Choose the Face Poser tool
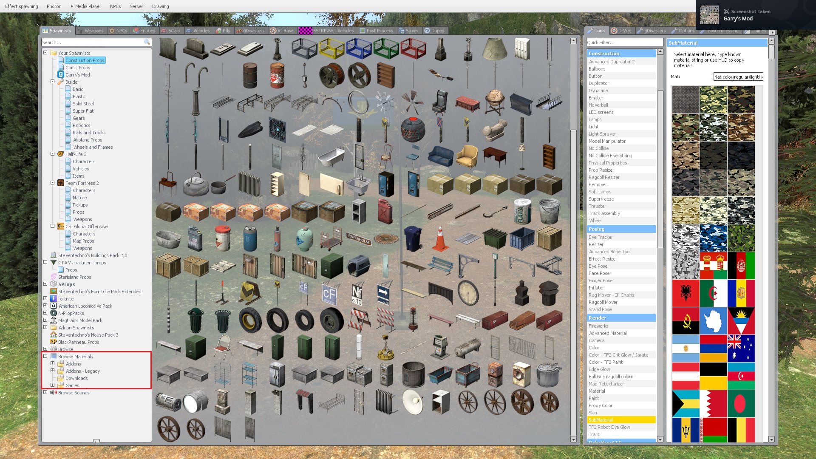This screenshot has width=816, height=459. (600, 273)
